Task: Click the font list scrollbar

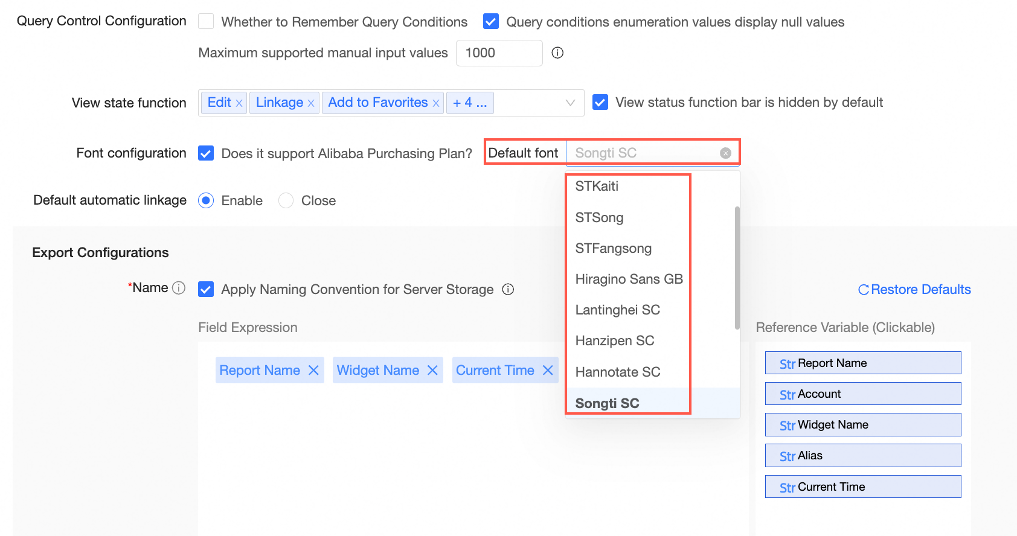Action: click(x=737, y=268)
